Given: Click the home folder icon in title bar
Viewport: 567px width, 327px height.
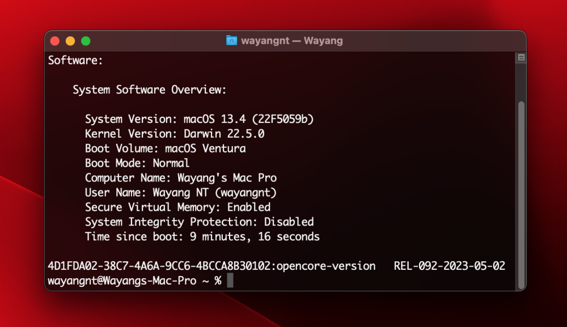Looking at the screenshot, I should click(231, 40).
